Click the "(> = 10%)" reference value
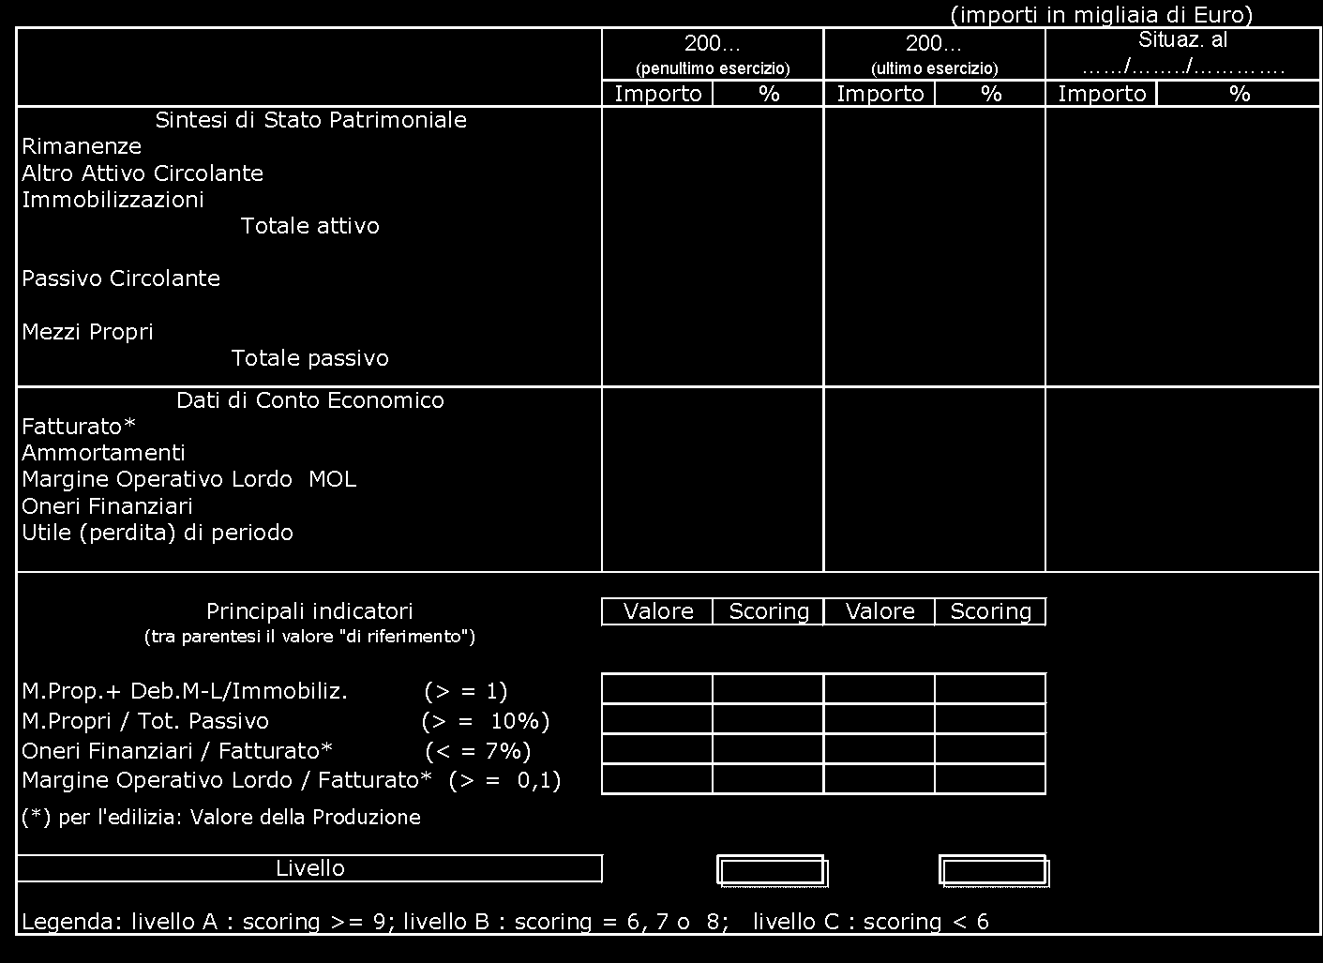Image resolution: width=1323 pixels, height=963 pixels. (486, 721)
